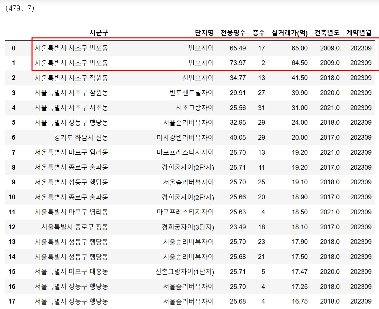This screenshot has width=379, height=309.
Task: Click 신반포자이 in row 2
Action: pos(198,78)
